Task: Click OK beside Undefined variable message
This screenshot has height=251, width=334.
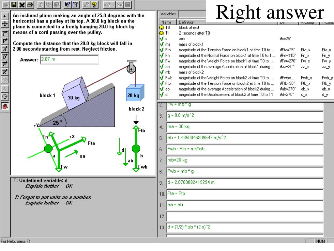Action: tap(69, 186)
